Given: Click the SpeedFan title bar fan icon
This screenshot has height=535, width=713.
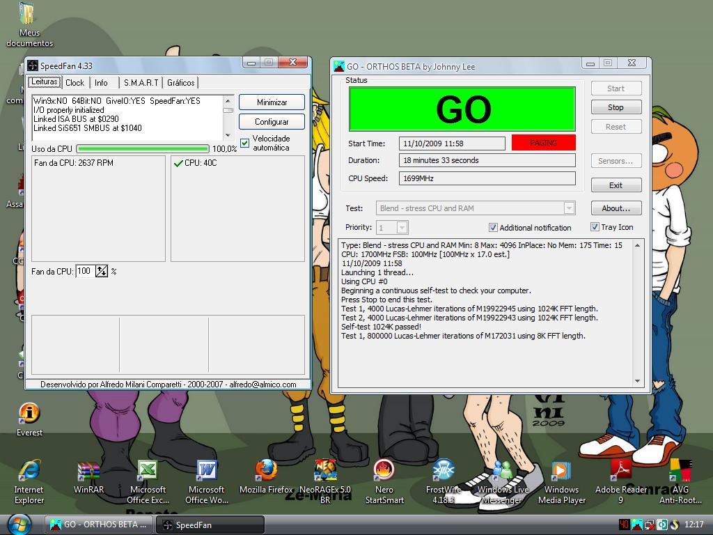Looking at the screenshot, I should pyautogui.click(x=33, y=65).
